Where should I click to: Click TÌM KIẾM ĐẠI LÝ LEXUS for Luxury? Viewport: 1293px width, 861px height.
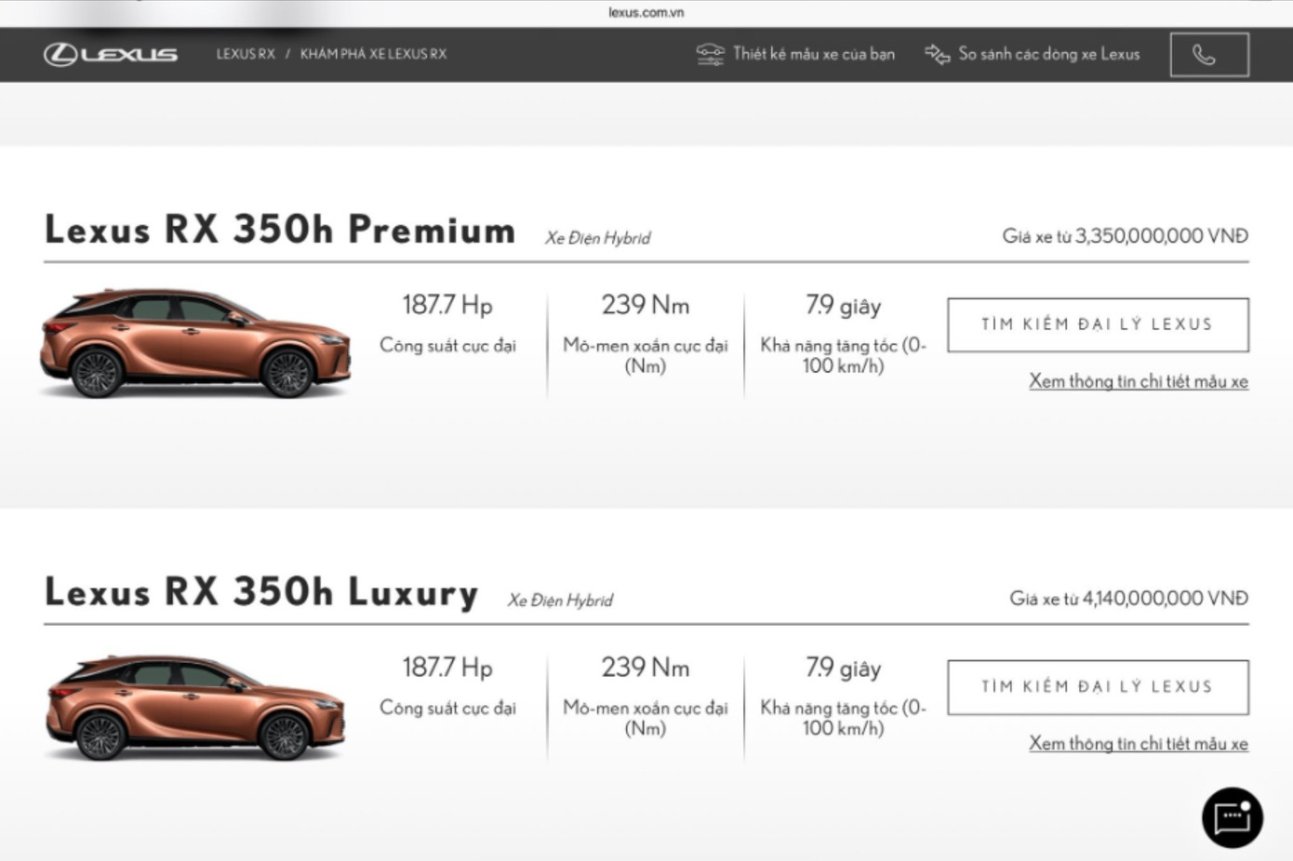pyautogui.click(x=1098, y=687)
